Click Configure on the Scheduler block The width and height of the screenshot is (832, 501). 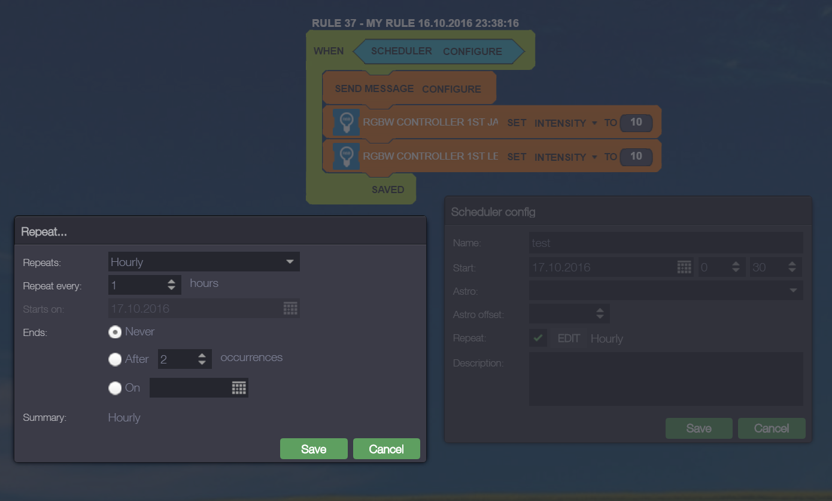point(472,51)
